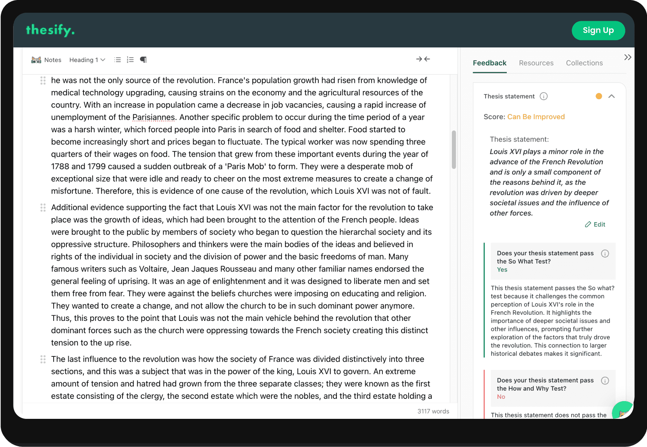Insert a bulleted list
Image resolution: width=647 pixels, height=447 pixels.
pyautogui.click(x=118, y=60)
